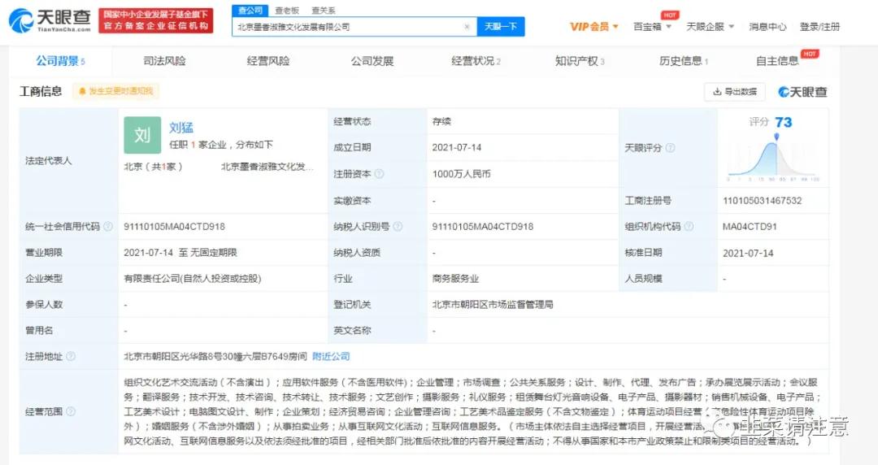Clear the search box with the X icon
Screen dimensions: 878x465
click(467, 27)
